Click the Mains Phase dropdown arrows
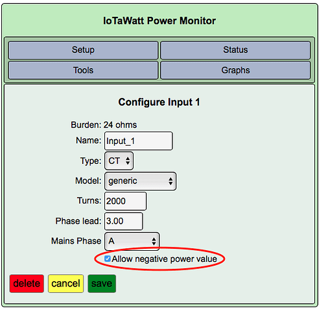The width and height of the screenshot is (328, 324). point(154,242)
